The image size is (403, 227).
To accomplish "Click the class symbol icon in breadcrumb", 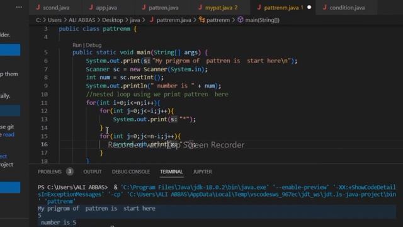I will (201, 20).
